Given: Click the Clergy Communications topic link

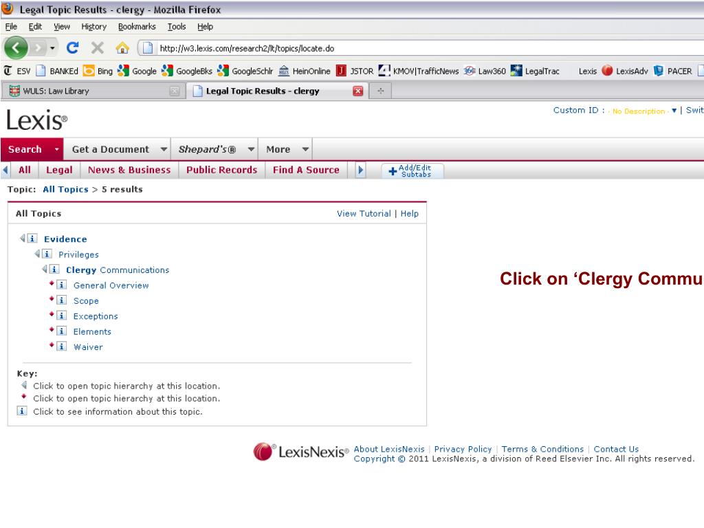Looking at the screenshot, I should [118, 269].
